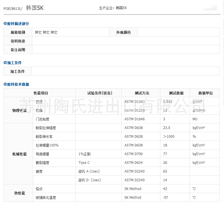Click the 熔点 property cell
This screenshot has height=206, width=224.
pyautogui.click(x=54, y=189)
